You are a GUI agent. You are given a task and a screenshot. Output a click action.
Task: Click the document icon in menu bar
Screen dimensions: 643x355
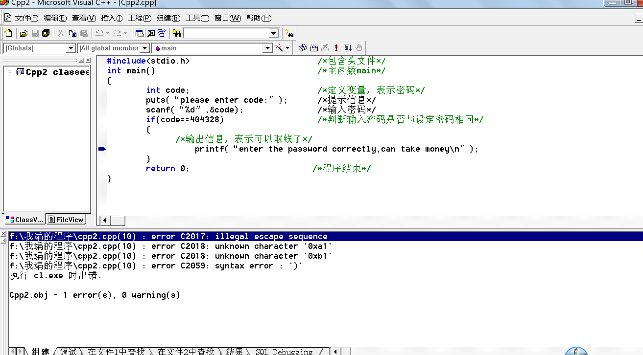coord(8,18)
